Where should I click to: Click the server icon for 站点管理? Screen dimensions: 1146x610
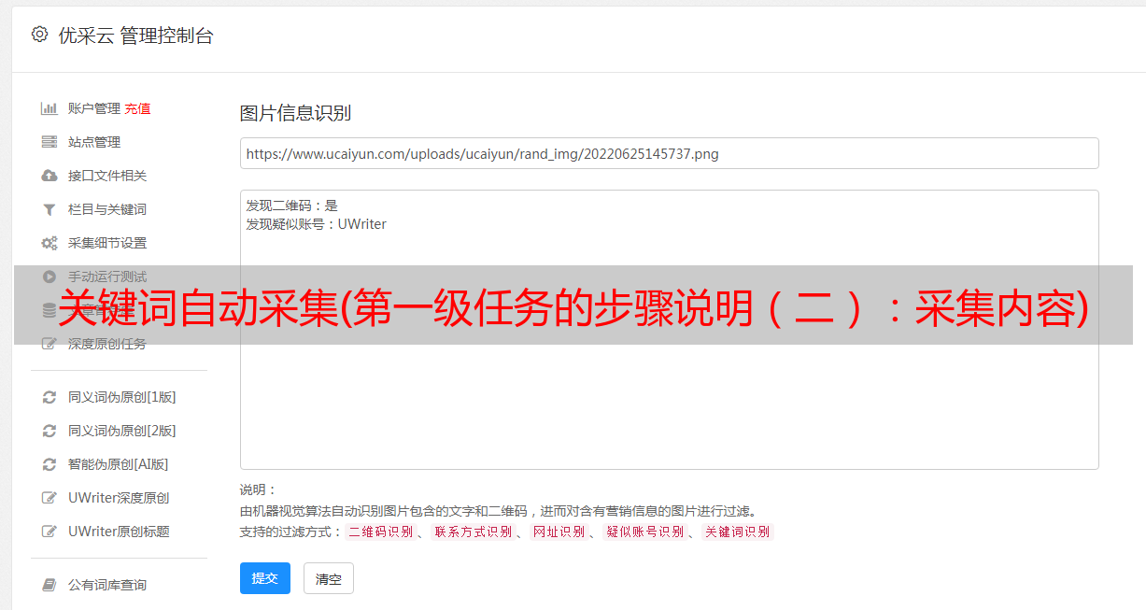point(50,142)
